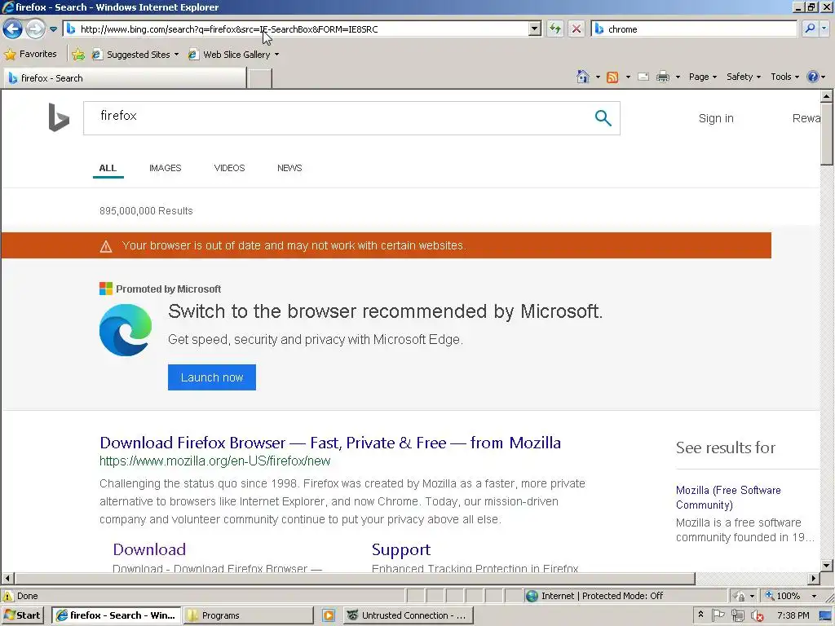Click the RSS feeds icon

(x=613, y=77)
